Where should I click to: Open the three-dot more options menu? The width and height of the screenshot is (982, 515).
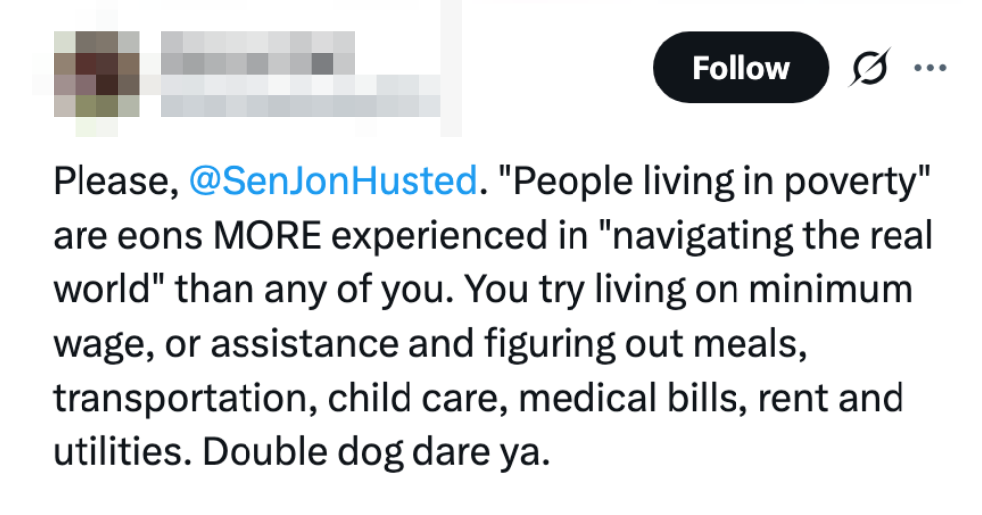(x=930, y=68)
